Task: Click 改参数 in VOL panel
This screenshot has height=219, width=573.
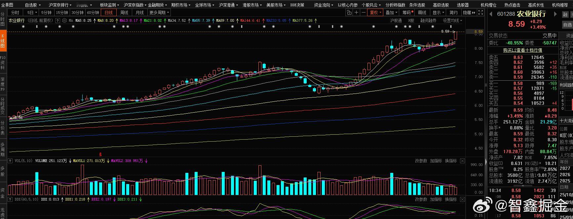Action: (421, 161)
